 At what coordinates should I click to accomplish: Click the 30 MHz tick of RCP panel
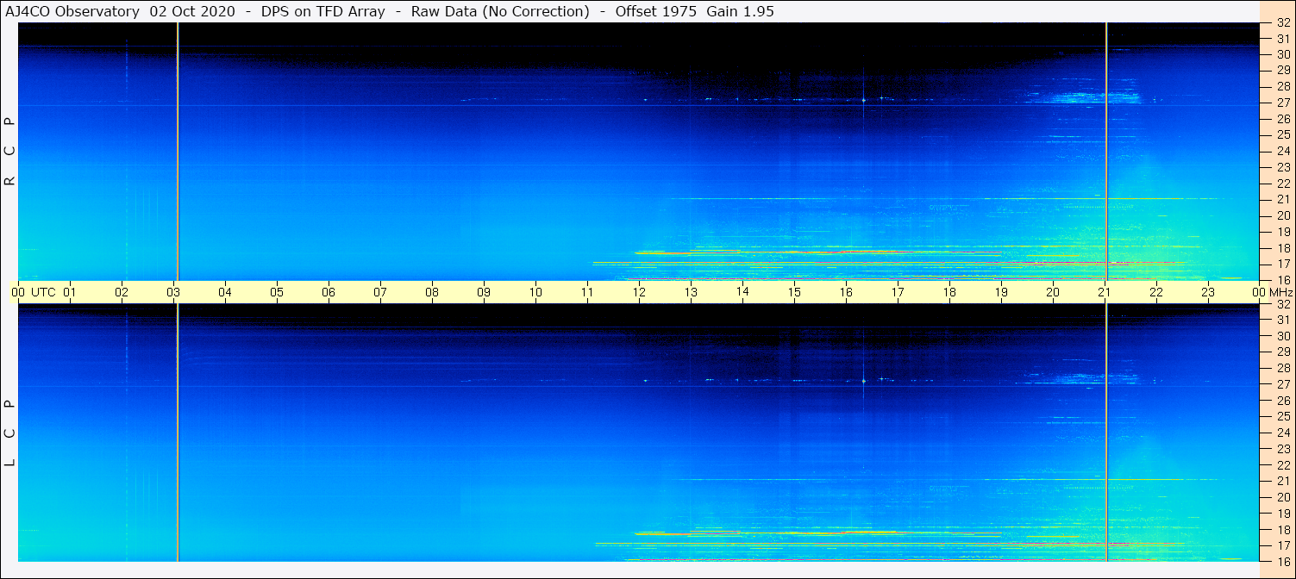pos(1282,54)
